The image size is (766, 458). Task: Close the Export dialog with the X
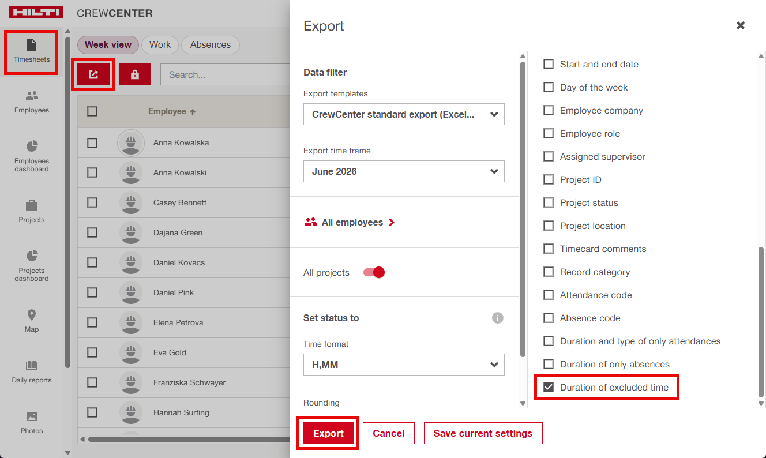[741, 25]
